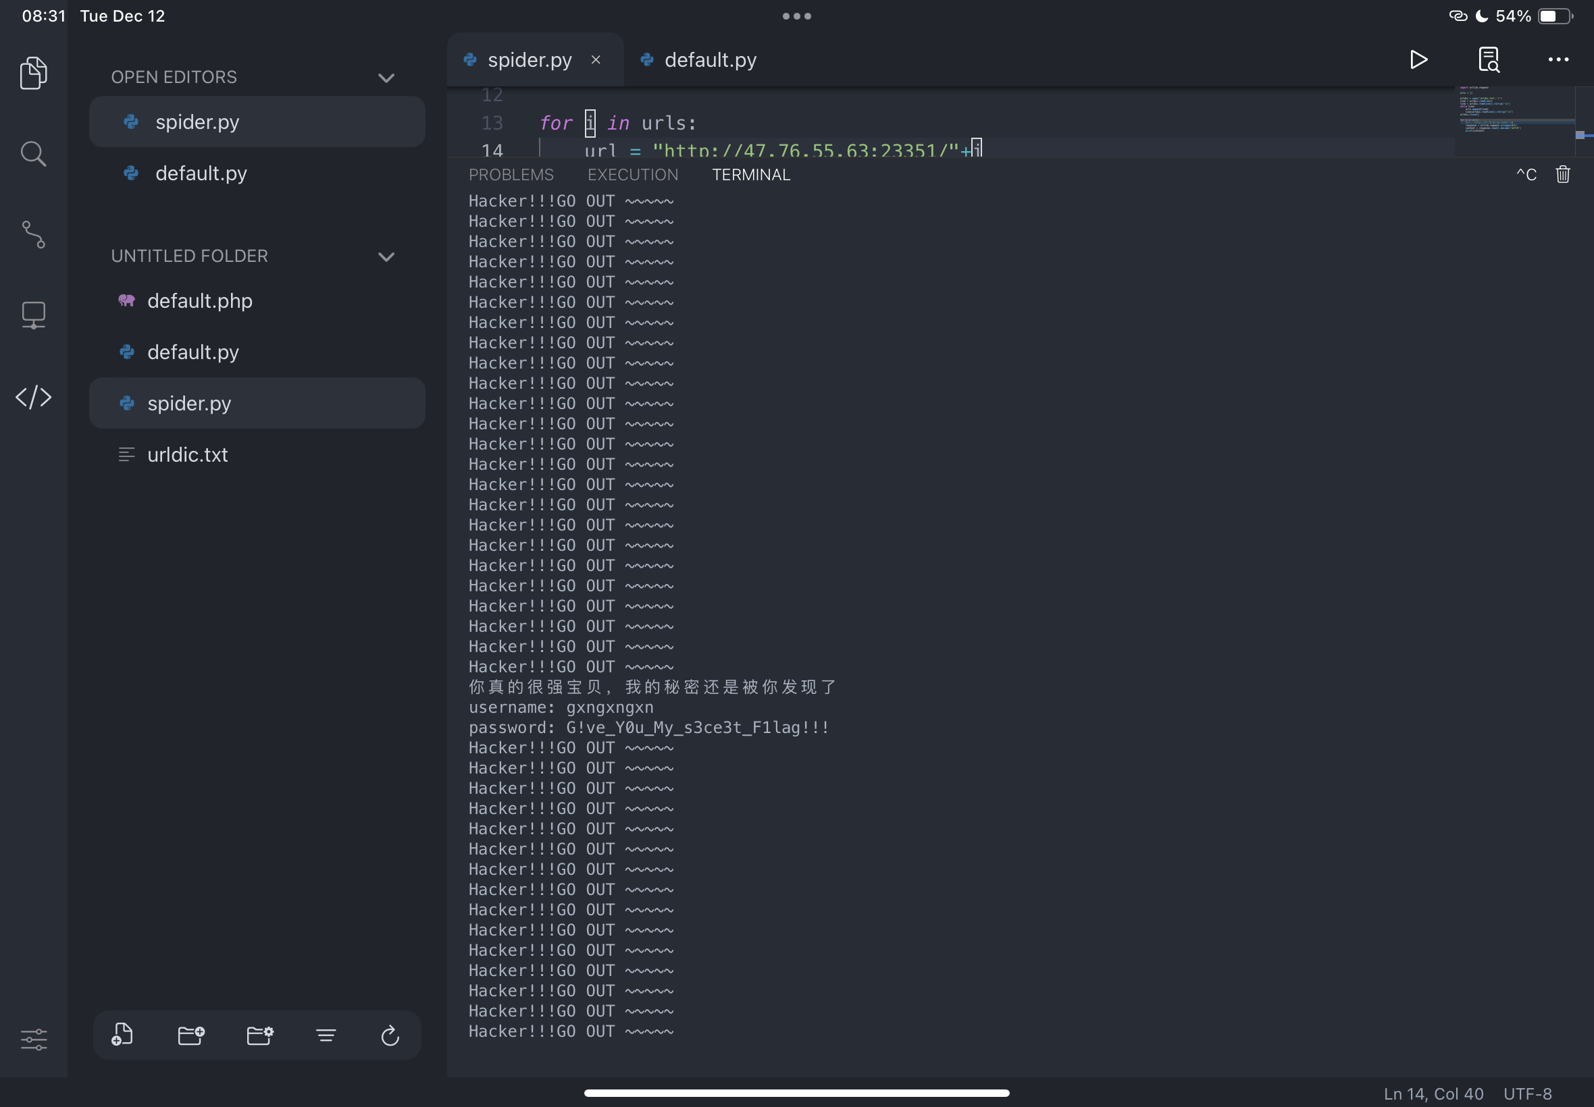This screenshot has height=1107, width=1594.
Task: Open the Remote connection monitor icon
Action: tap(33, 316)
